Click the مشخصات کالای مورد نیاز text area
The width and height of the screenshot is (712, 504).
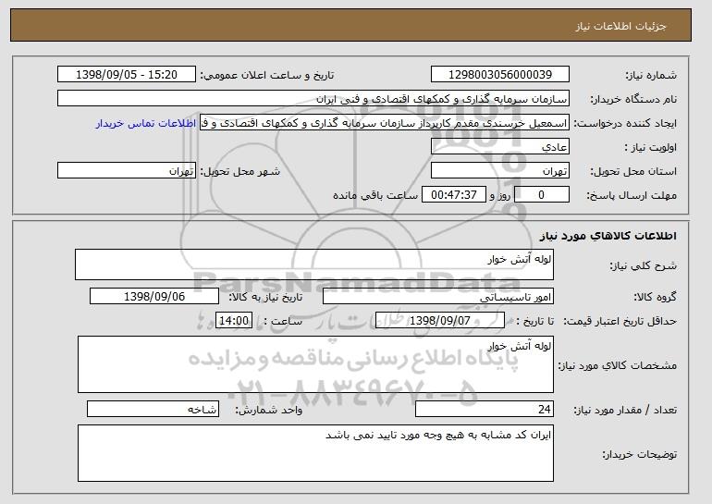(315, 364)
